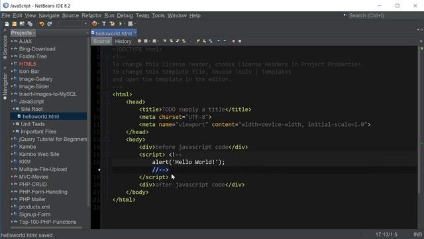Viewport: 424px width, 239px height.
Task: Click the Open Project toolbar icon
Action: click(x=22, y=24)
